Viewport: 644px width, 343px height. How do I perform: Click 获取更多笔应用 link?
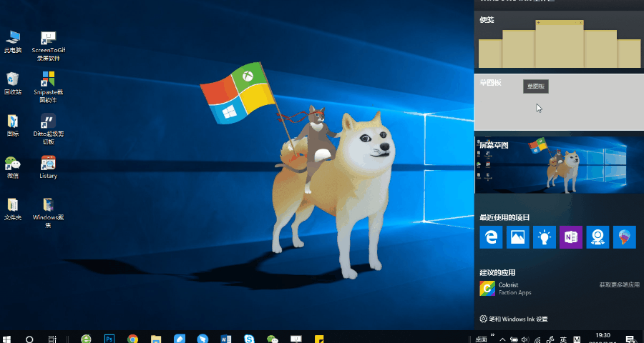click(x=618, y=285)
